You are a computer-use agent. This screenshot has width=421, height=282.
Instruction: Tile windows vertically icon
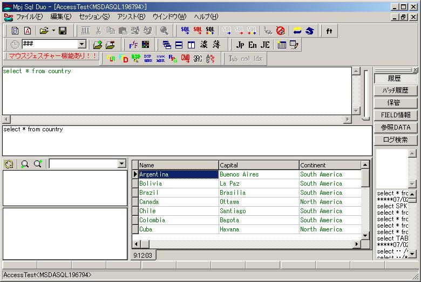tap(191, 45)
